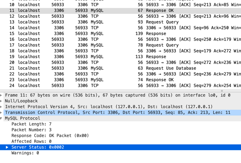
Task: Select the Warnings: 0 field
Action: tap(25, 153)
